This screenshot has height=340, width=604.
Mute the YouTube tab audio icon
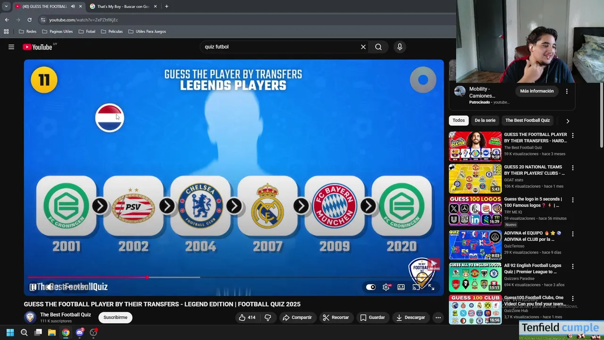(73, 7)
